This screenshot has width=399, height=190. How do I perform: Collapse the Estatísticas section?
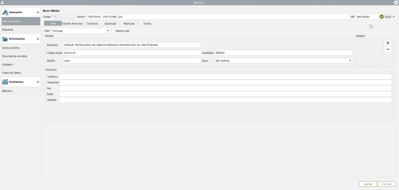[x=38, y=82]
